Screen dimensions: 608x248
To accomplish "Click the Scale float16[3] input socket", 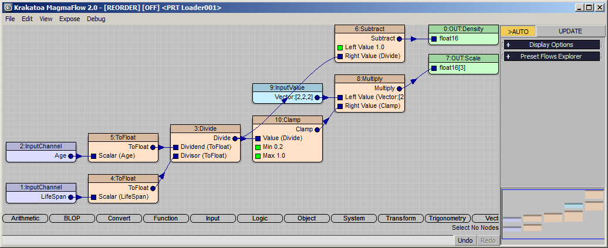I will click(x=434, y=68).
